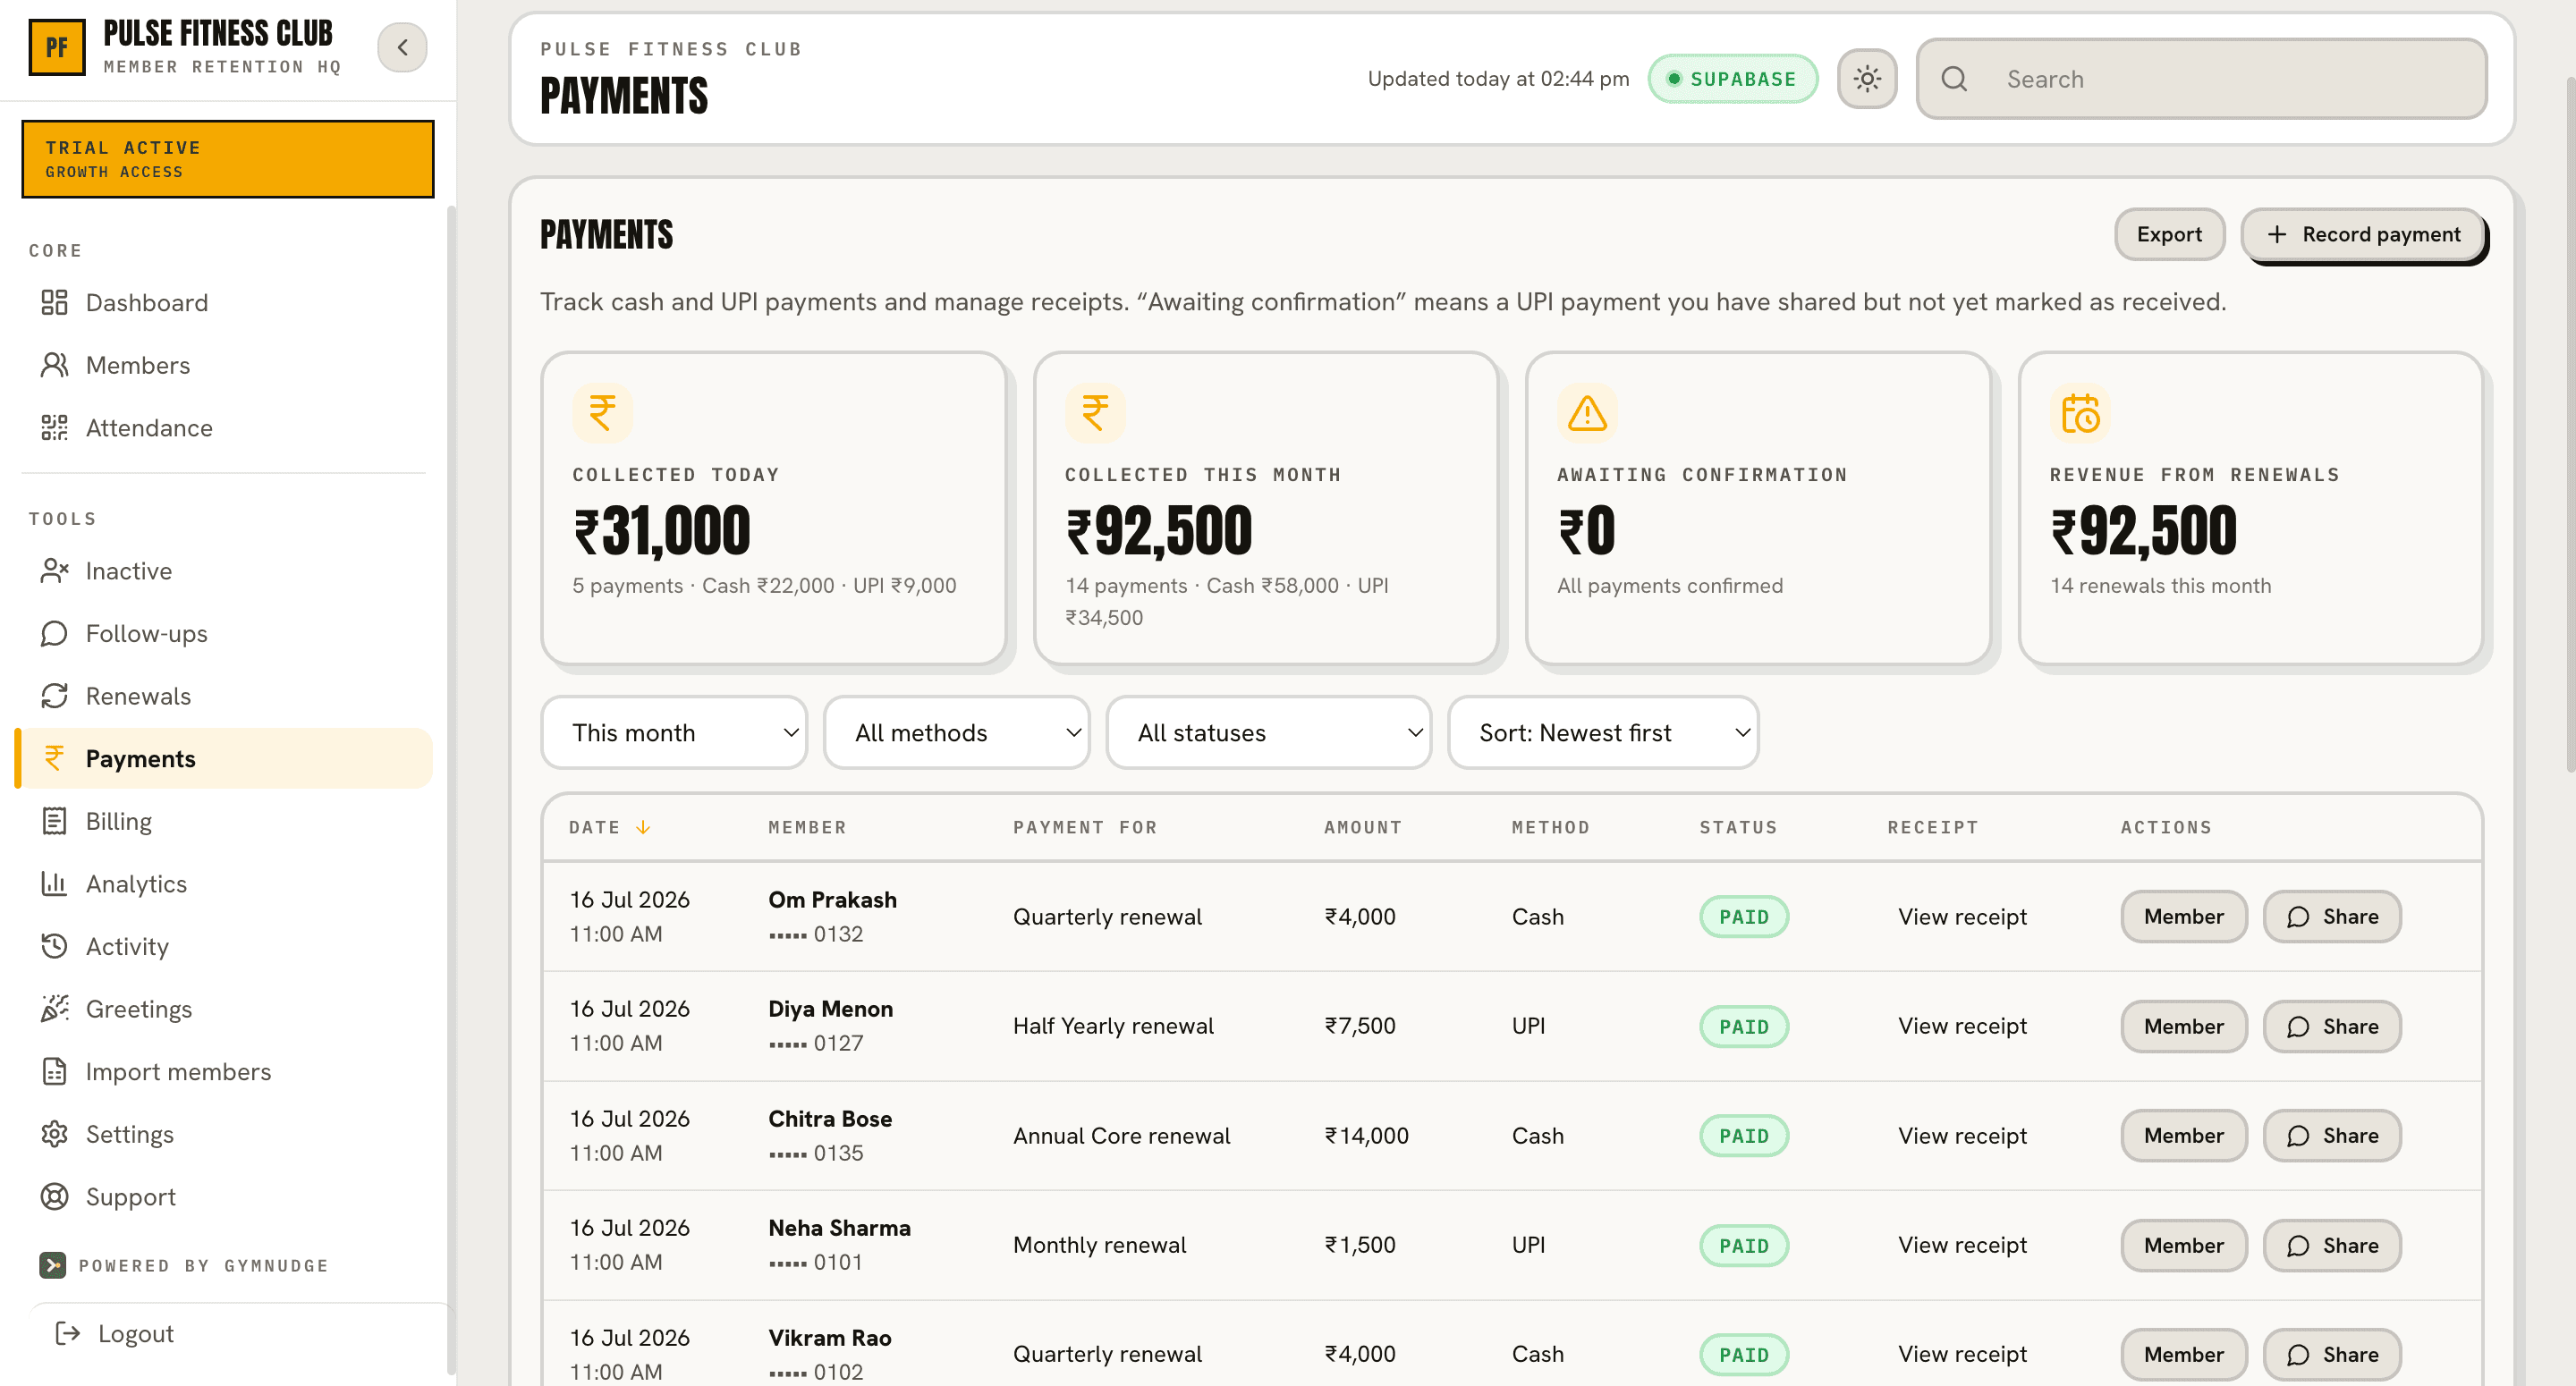Focus the Search input field
This screenshot has height=1386, width=2576.
point(2201,79)
